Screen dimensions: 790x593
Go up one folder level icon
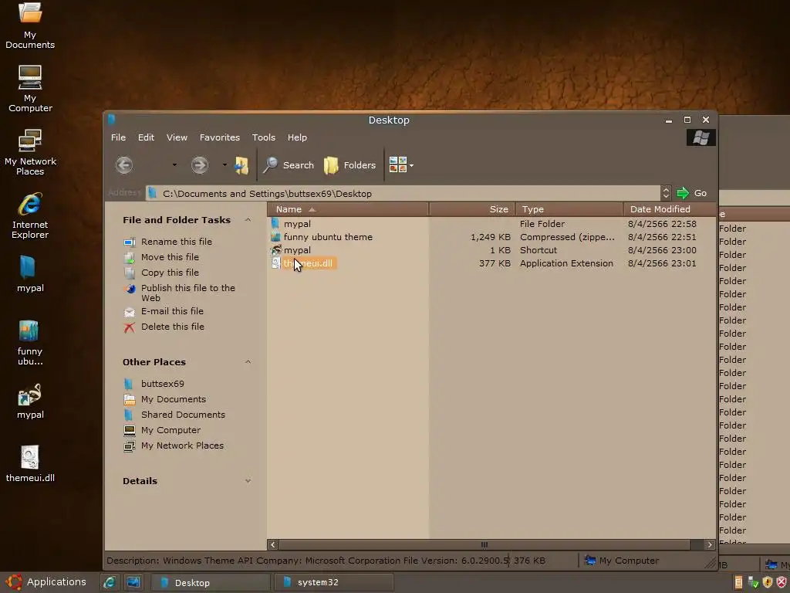click(241, 165)
